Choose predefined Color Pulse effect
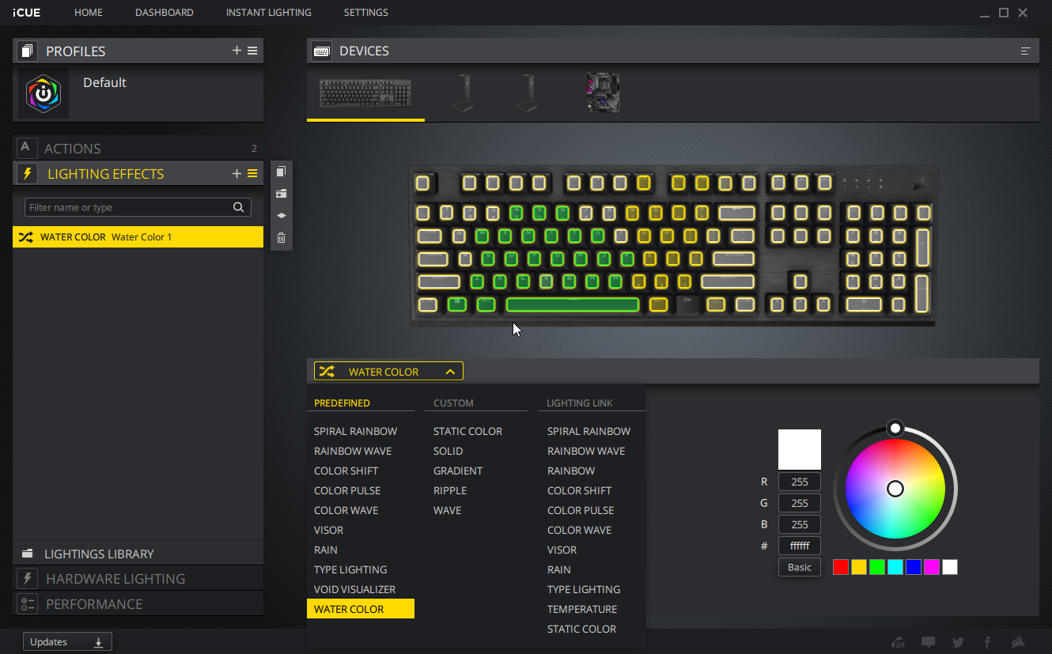Viewport: 1052px width, 654px height. coord(347,490)
